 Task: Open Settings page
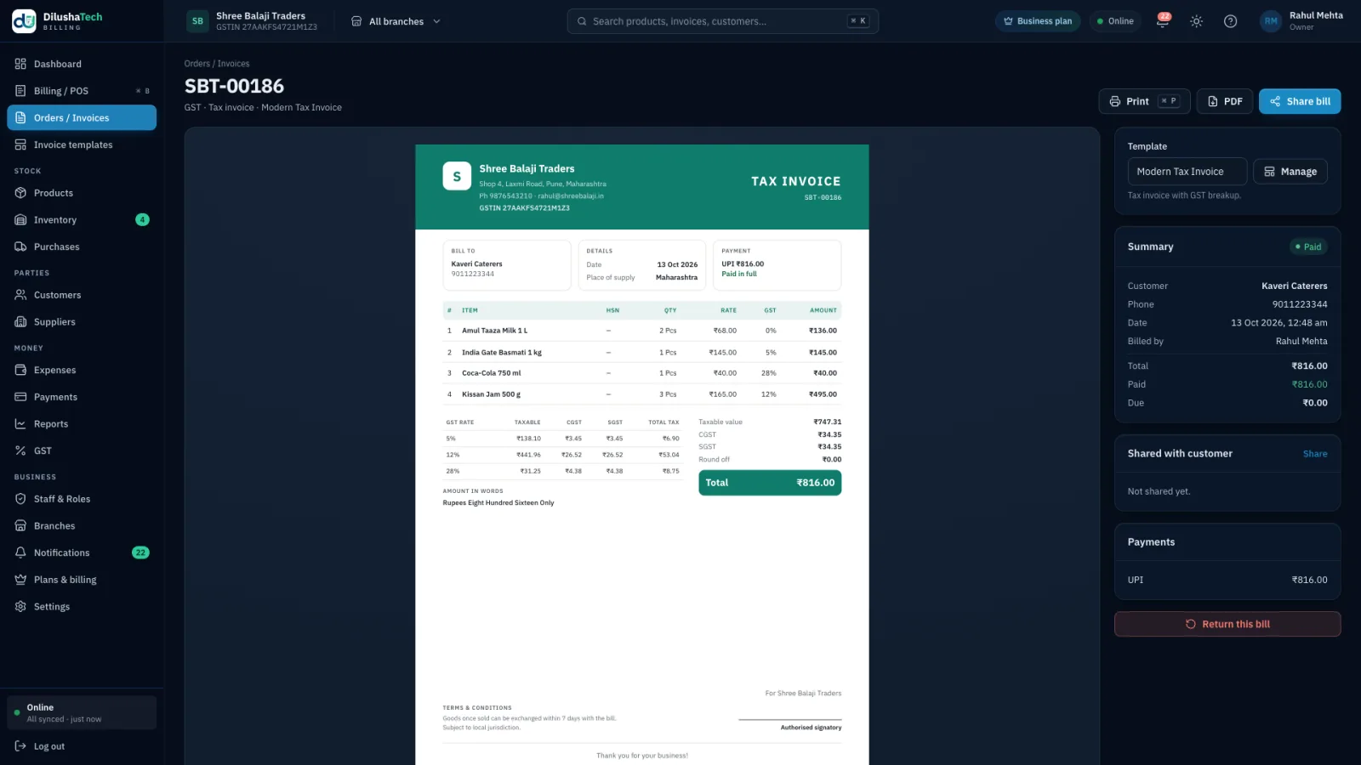pos(82,607)
